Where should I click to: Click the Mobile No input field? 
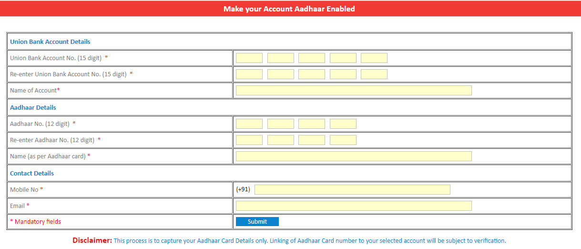(352, 189)
